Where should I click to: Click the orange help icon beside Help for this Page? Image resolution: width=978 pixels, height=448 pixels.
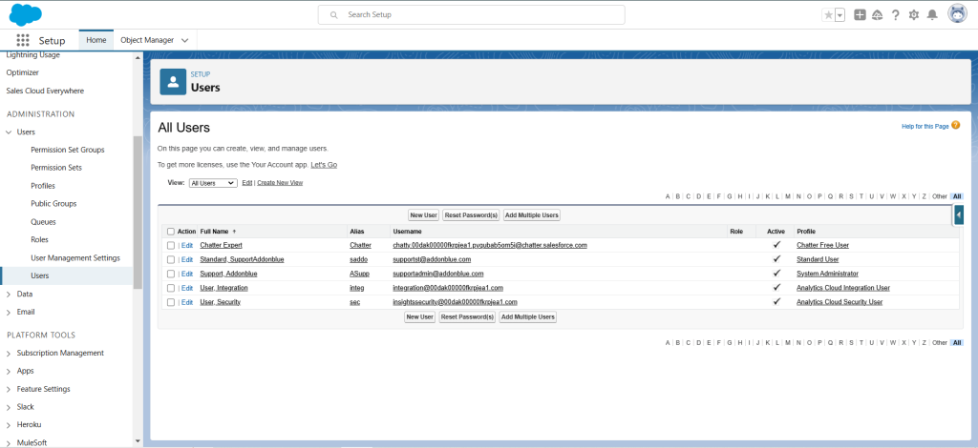pos(955,126)
